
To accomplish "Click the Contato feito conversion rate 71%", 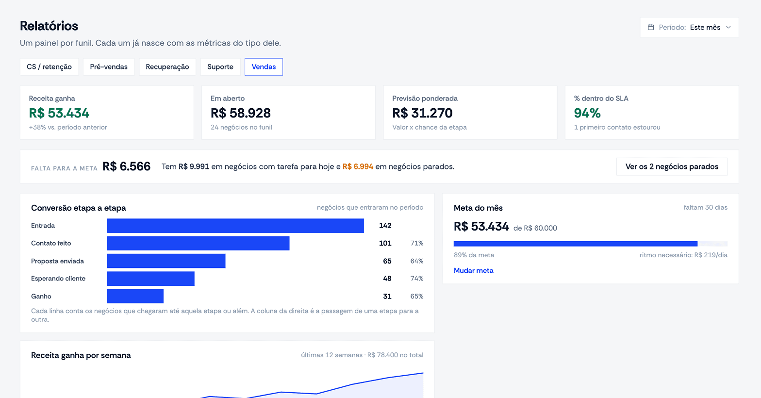I will pos(417,243).
